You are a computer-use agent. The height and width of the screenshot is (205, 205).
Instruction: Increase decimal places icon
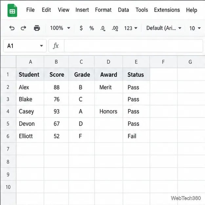point(115,28)
